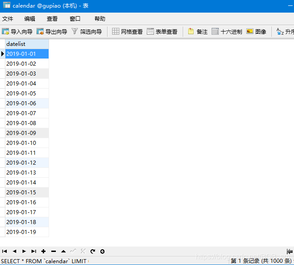Go to first record navigation icon
Viewport: 294px width, 265px height.
pos(5,251)
